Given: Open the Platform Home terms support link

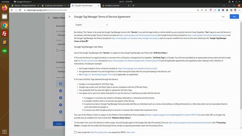Looking at the screenshot, I should point(172,115).
